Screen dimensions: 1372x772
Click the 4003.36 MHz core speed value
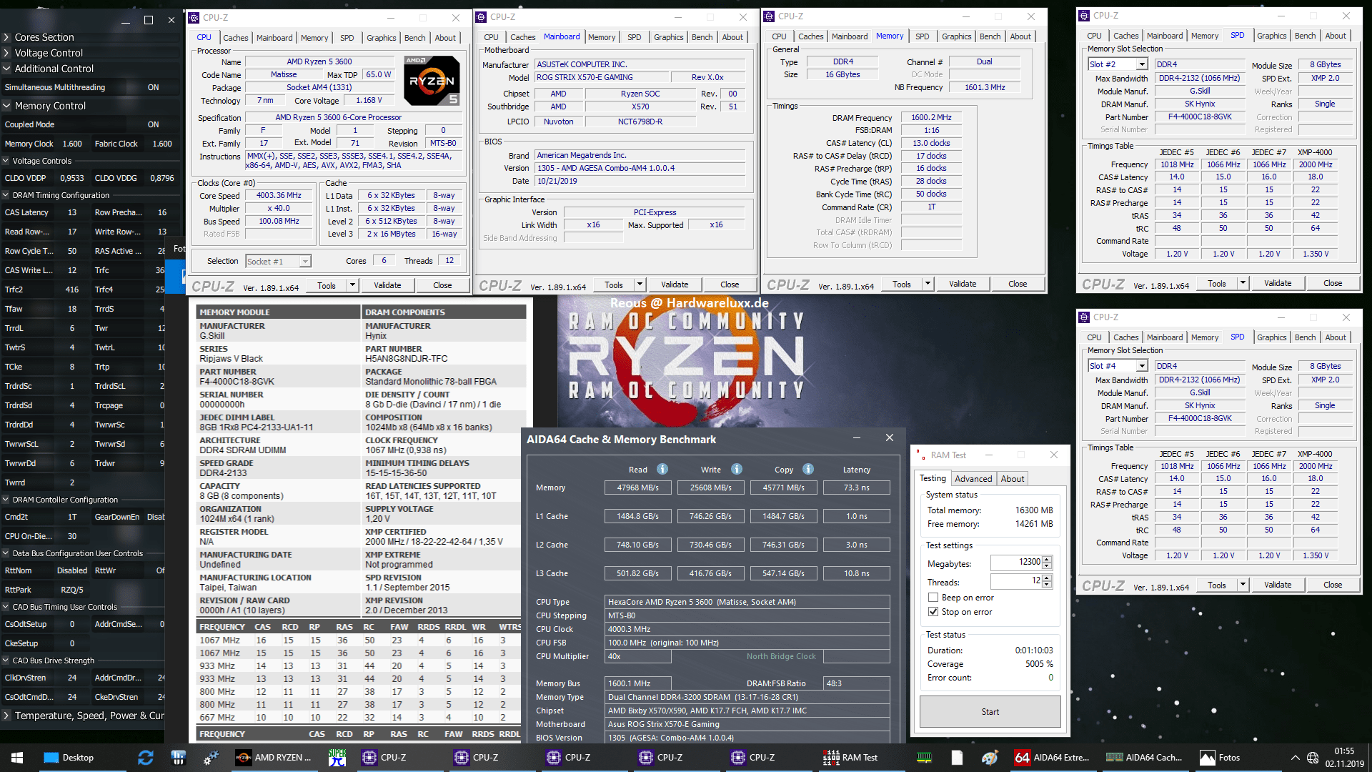[279, 196]
